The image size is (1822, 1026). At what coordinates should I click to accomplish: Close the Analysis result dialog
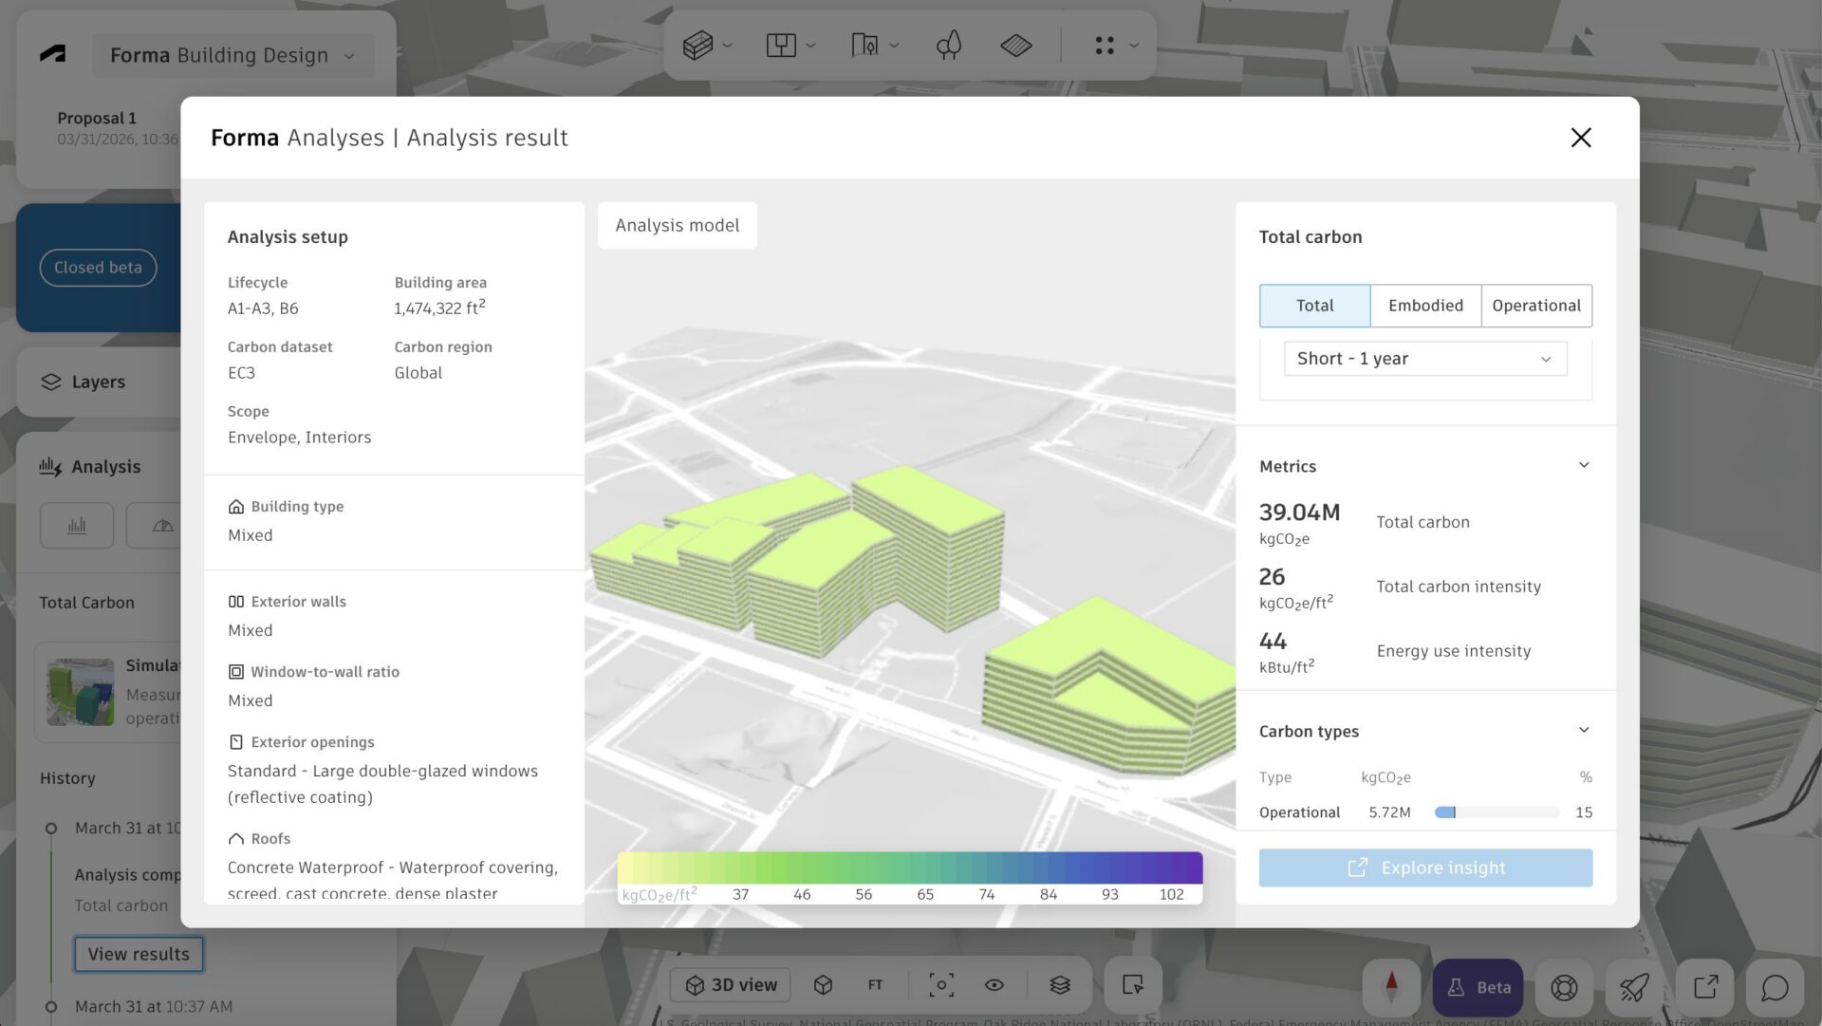[x=1580, y=138]
